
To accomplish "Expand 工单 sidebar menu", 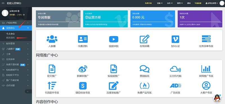I will tap(16, 54).
